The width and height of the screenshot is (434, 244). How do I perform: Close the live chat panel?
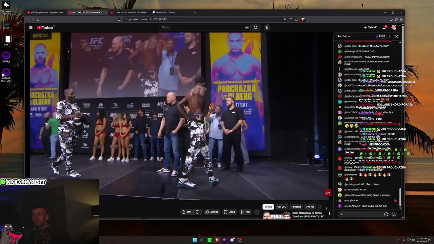[x=397, y=36]
